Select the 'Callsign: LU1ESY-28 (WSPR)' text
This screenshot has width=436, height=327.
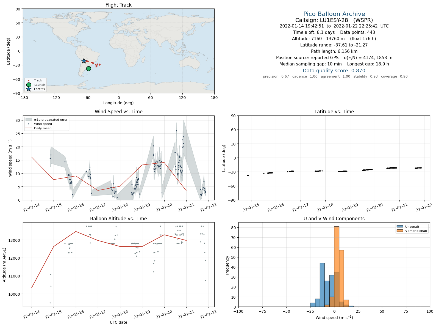pyautogui.click(x=334, y=20)
